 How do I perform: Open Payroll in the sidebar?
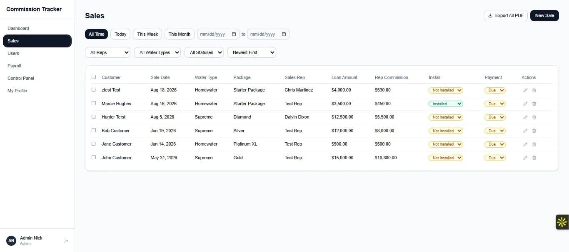(x=37, y=66)
